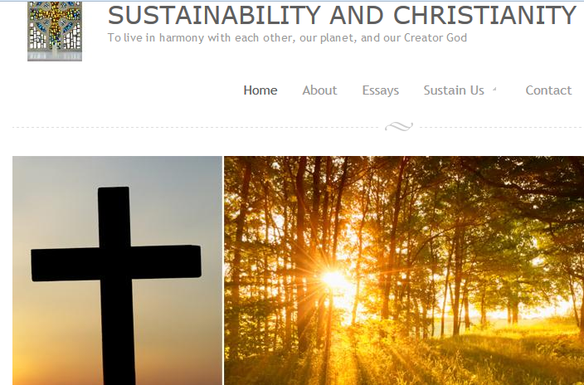This screenshot has height=385, width=584.
Task: Click the horizontal beam of the cross
Action: click(x=116, y=263)
